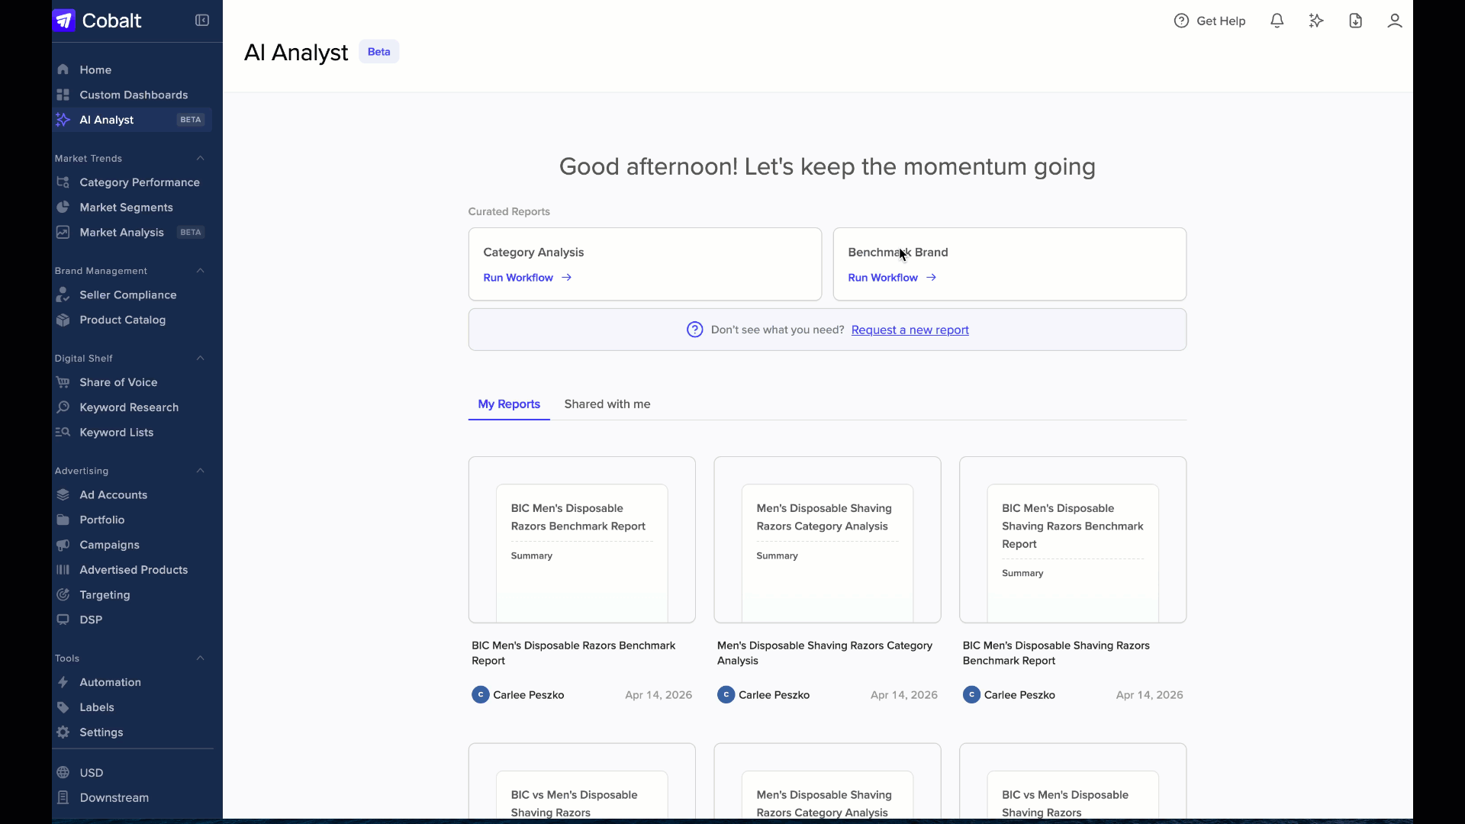Screen dimensions: 1465x824
Task: Click the Settings gear icon
Action: click(x=63, y=732)
